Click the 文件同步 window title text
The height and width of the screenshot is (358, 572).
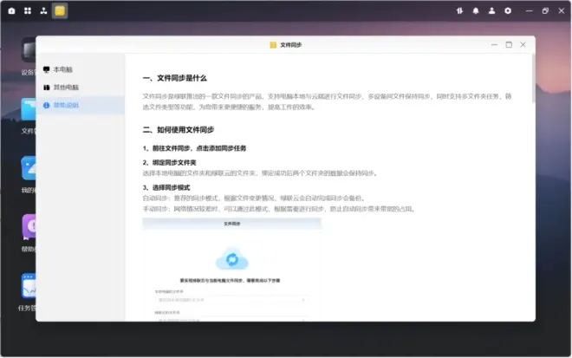[x=290, y=45]
